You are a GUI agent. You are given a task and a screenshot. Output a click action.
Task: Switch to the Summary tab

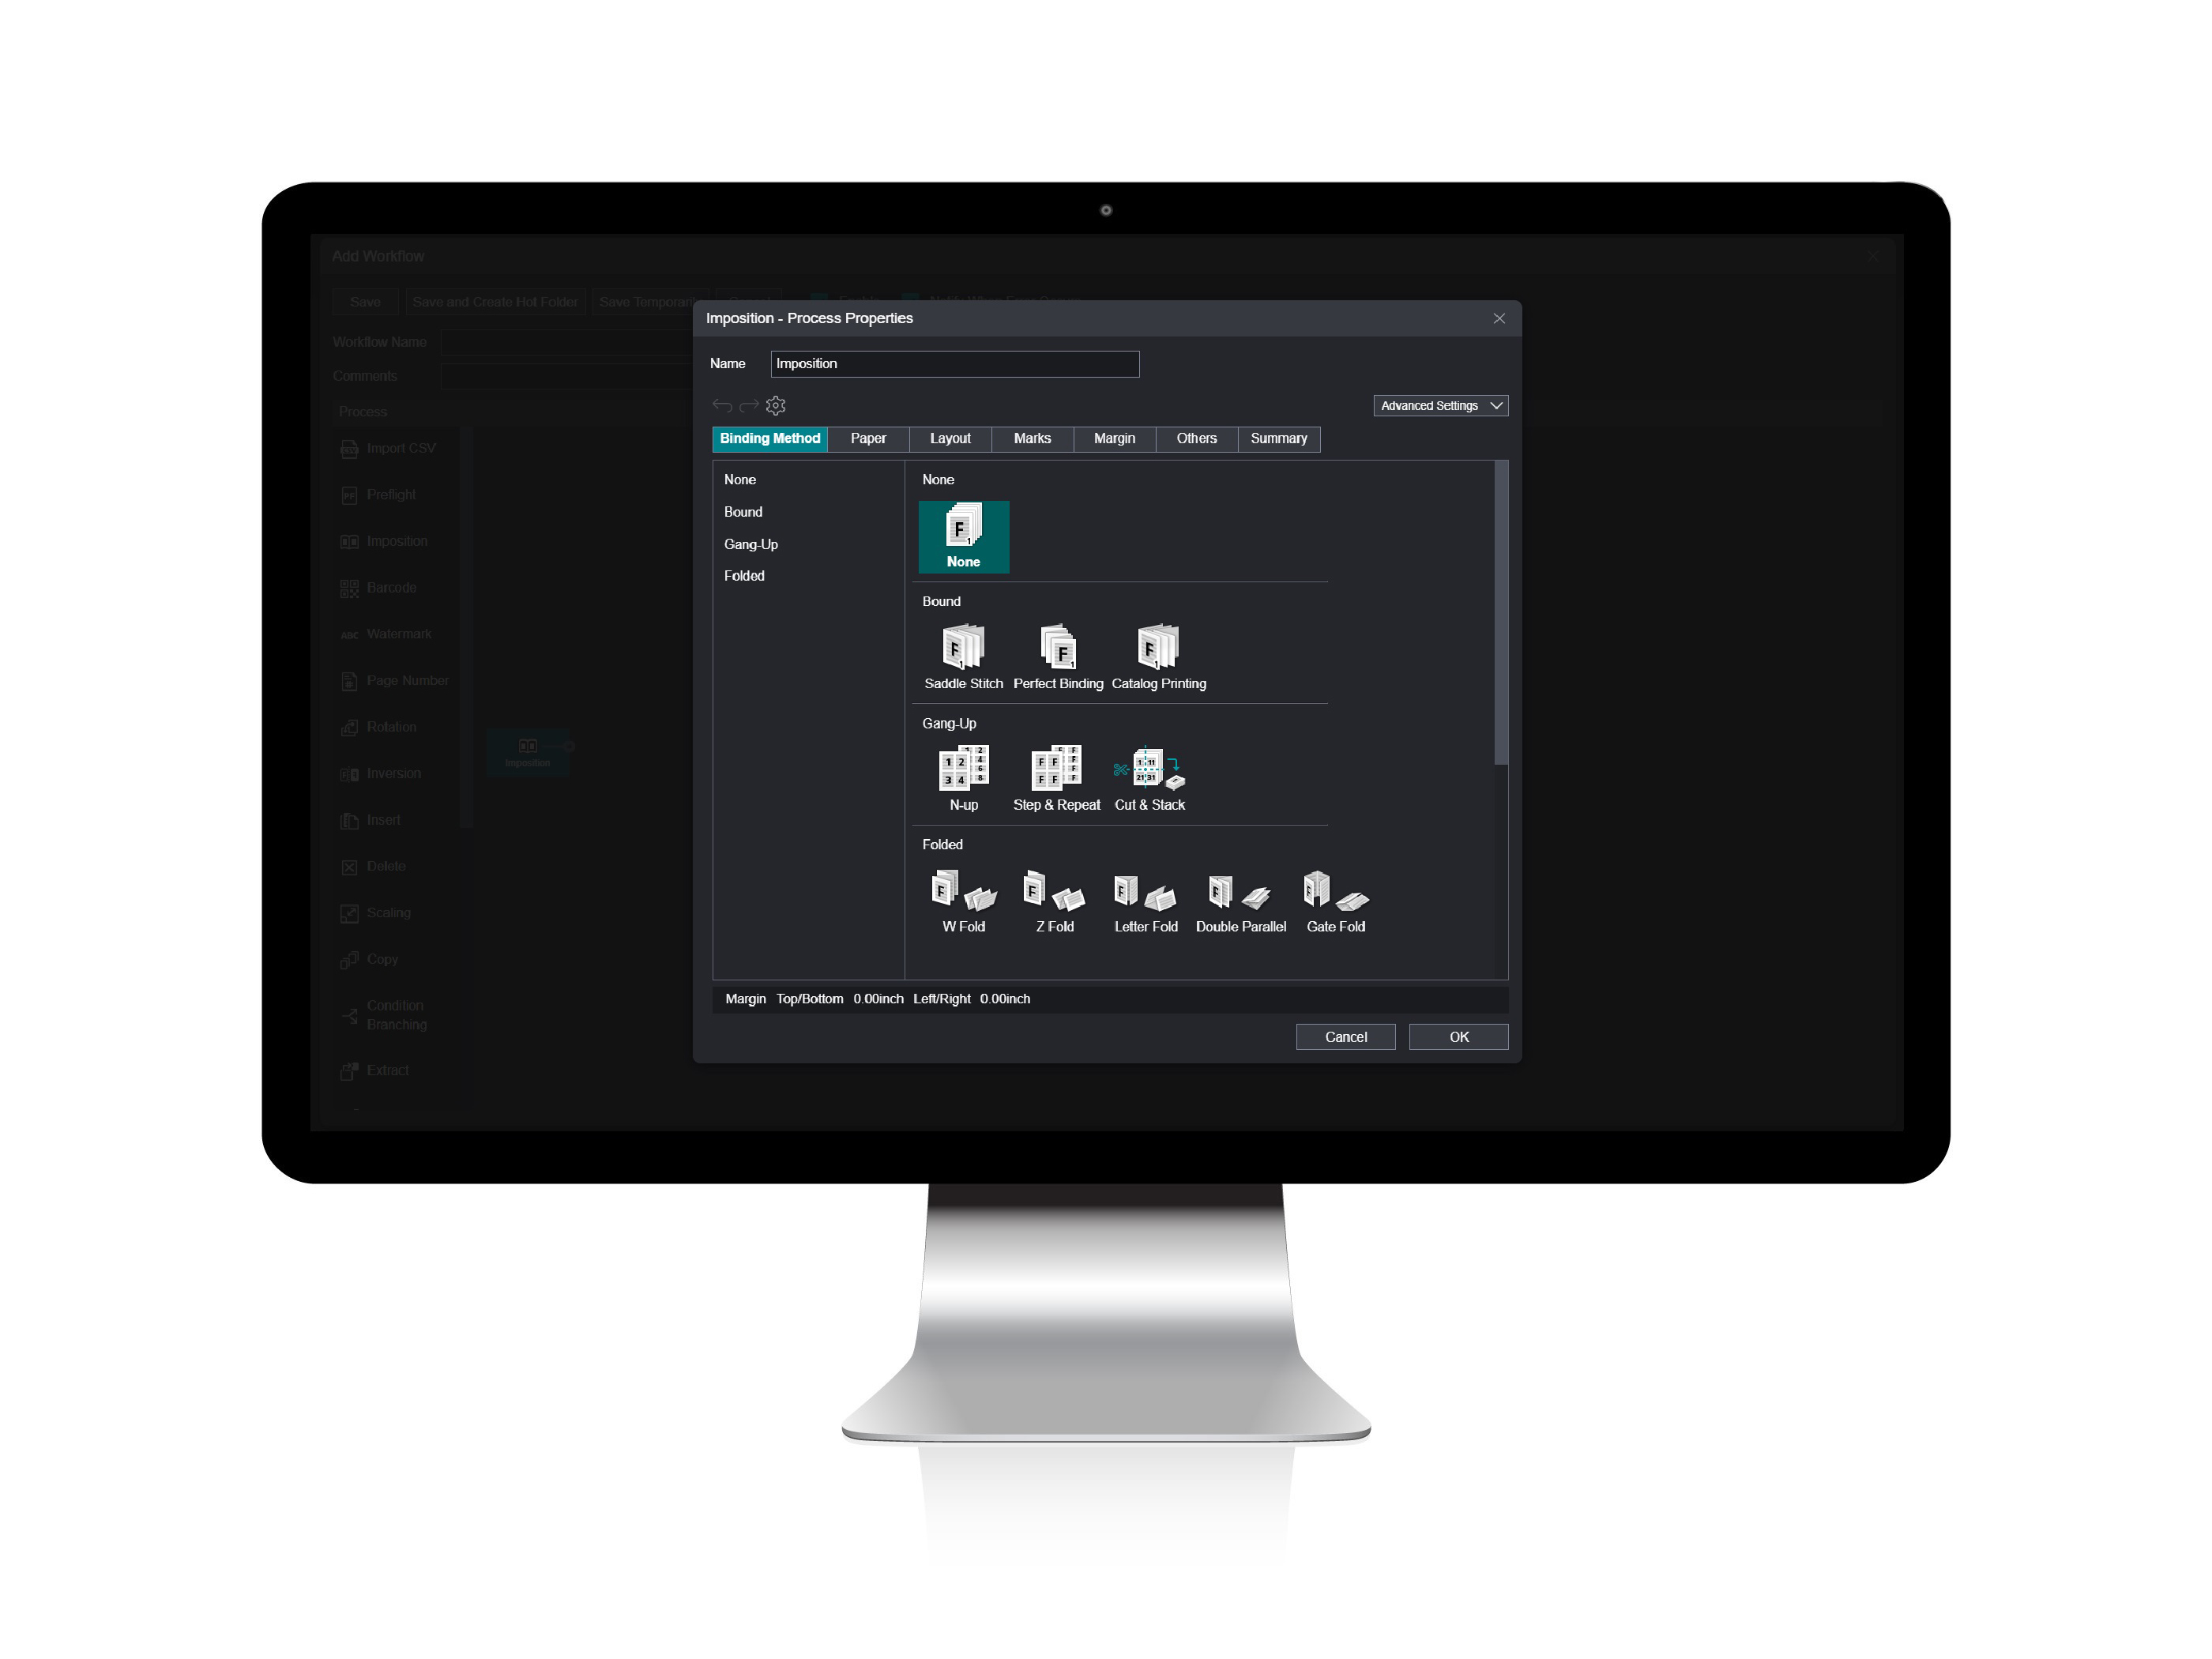pyautogui.click(x=1280, y=439)
